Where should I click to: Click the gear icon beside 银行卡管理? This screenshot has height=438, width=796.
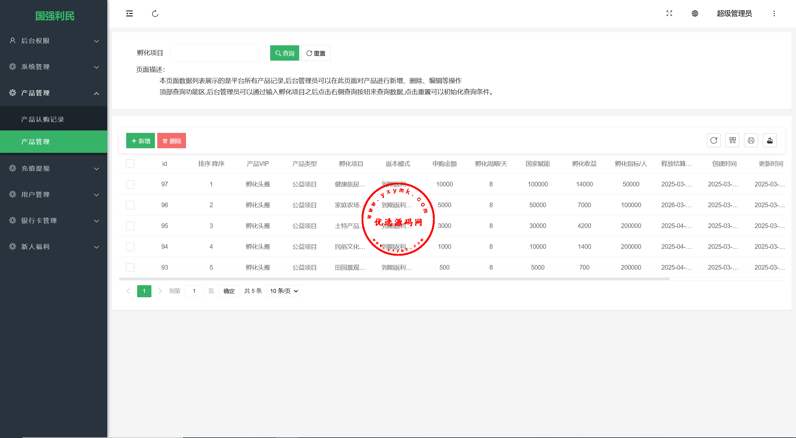pos(12,220)
